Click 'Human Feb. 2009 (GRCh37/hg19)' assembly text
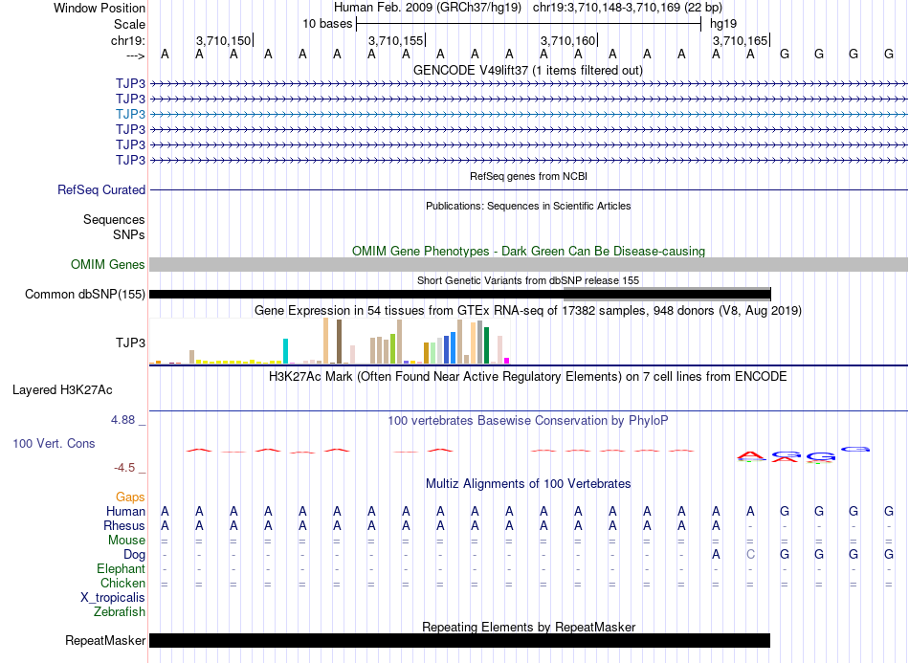This screenshot has width=909, height=663. click(428, 8)
